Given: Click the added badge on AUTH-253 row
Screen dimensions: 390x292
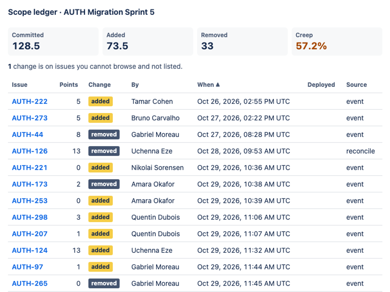Looking at the screenshot, I should (100, 201).
